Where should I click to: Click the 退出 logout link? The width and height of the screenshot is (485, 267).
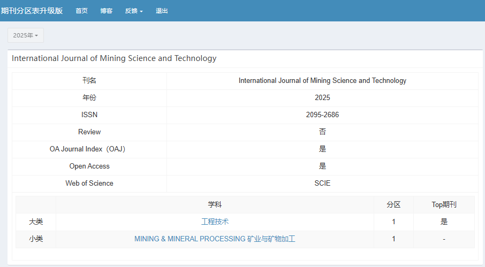(162, 11)
